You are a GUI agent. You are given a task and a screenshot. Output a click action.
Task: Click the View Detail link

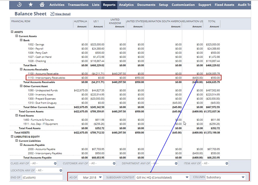pos(62,14)
